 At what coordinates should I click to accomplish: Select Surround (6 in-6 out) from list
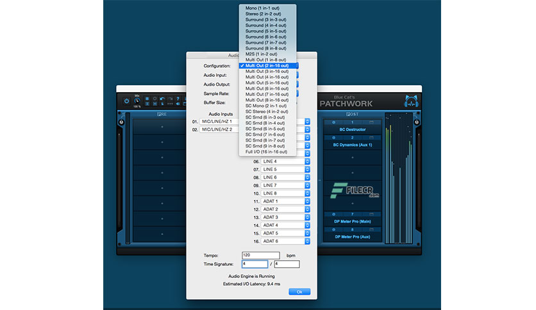[267, 37]
